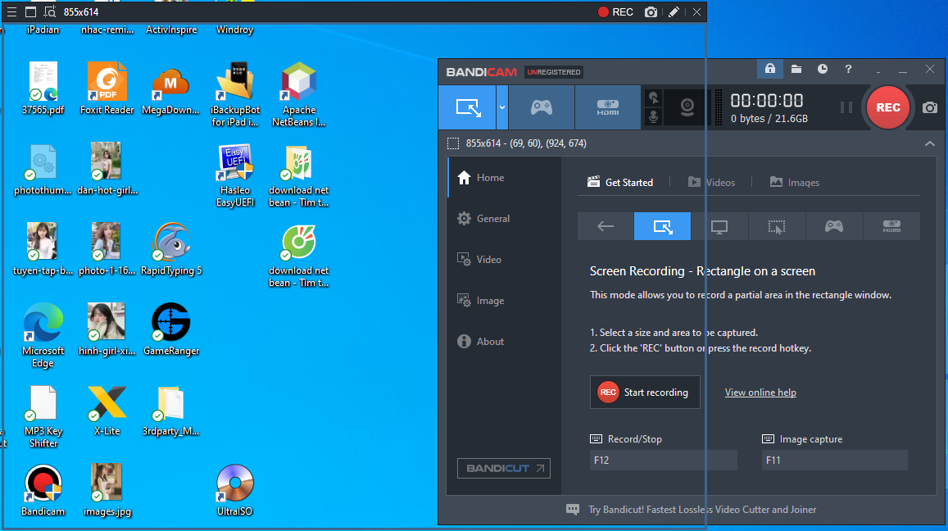
Task: Toggle the mouse cursor effect icon
Action: [x=654, y=98]
